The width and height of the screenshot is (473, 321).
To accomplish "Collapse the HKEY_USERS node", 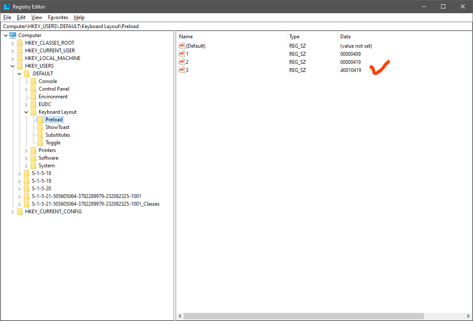I will 13,66.
